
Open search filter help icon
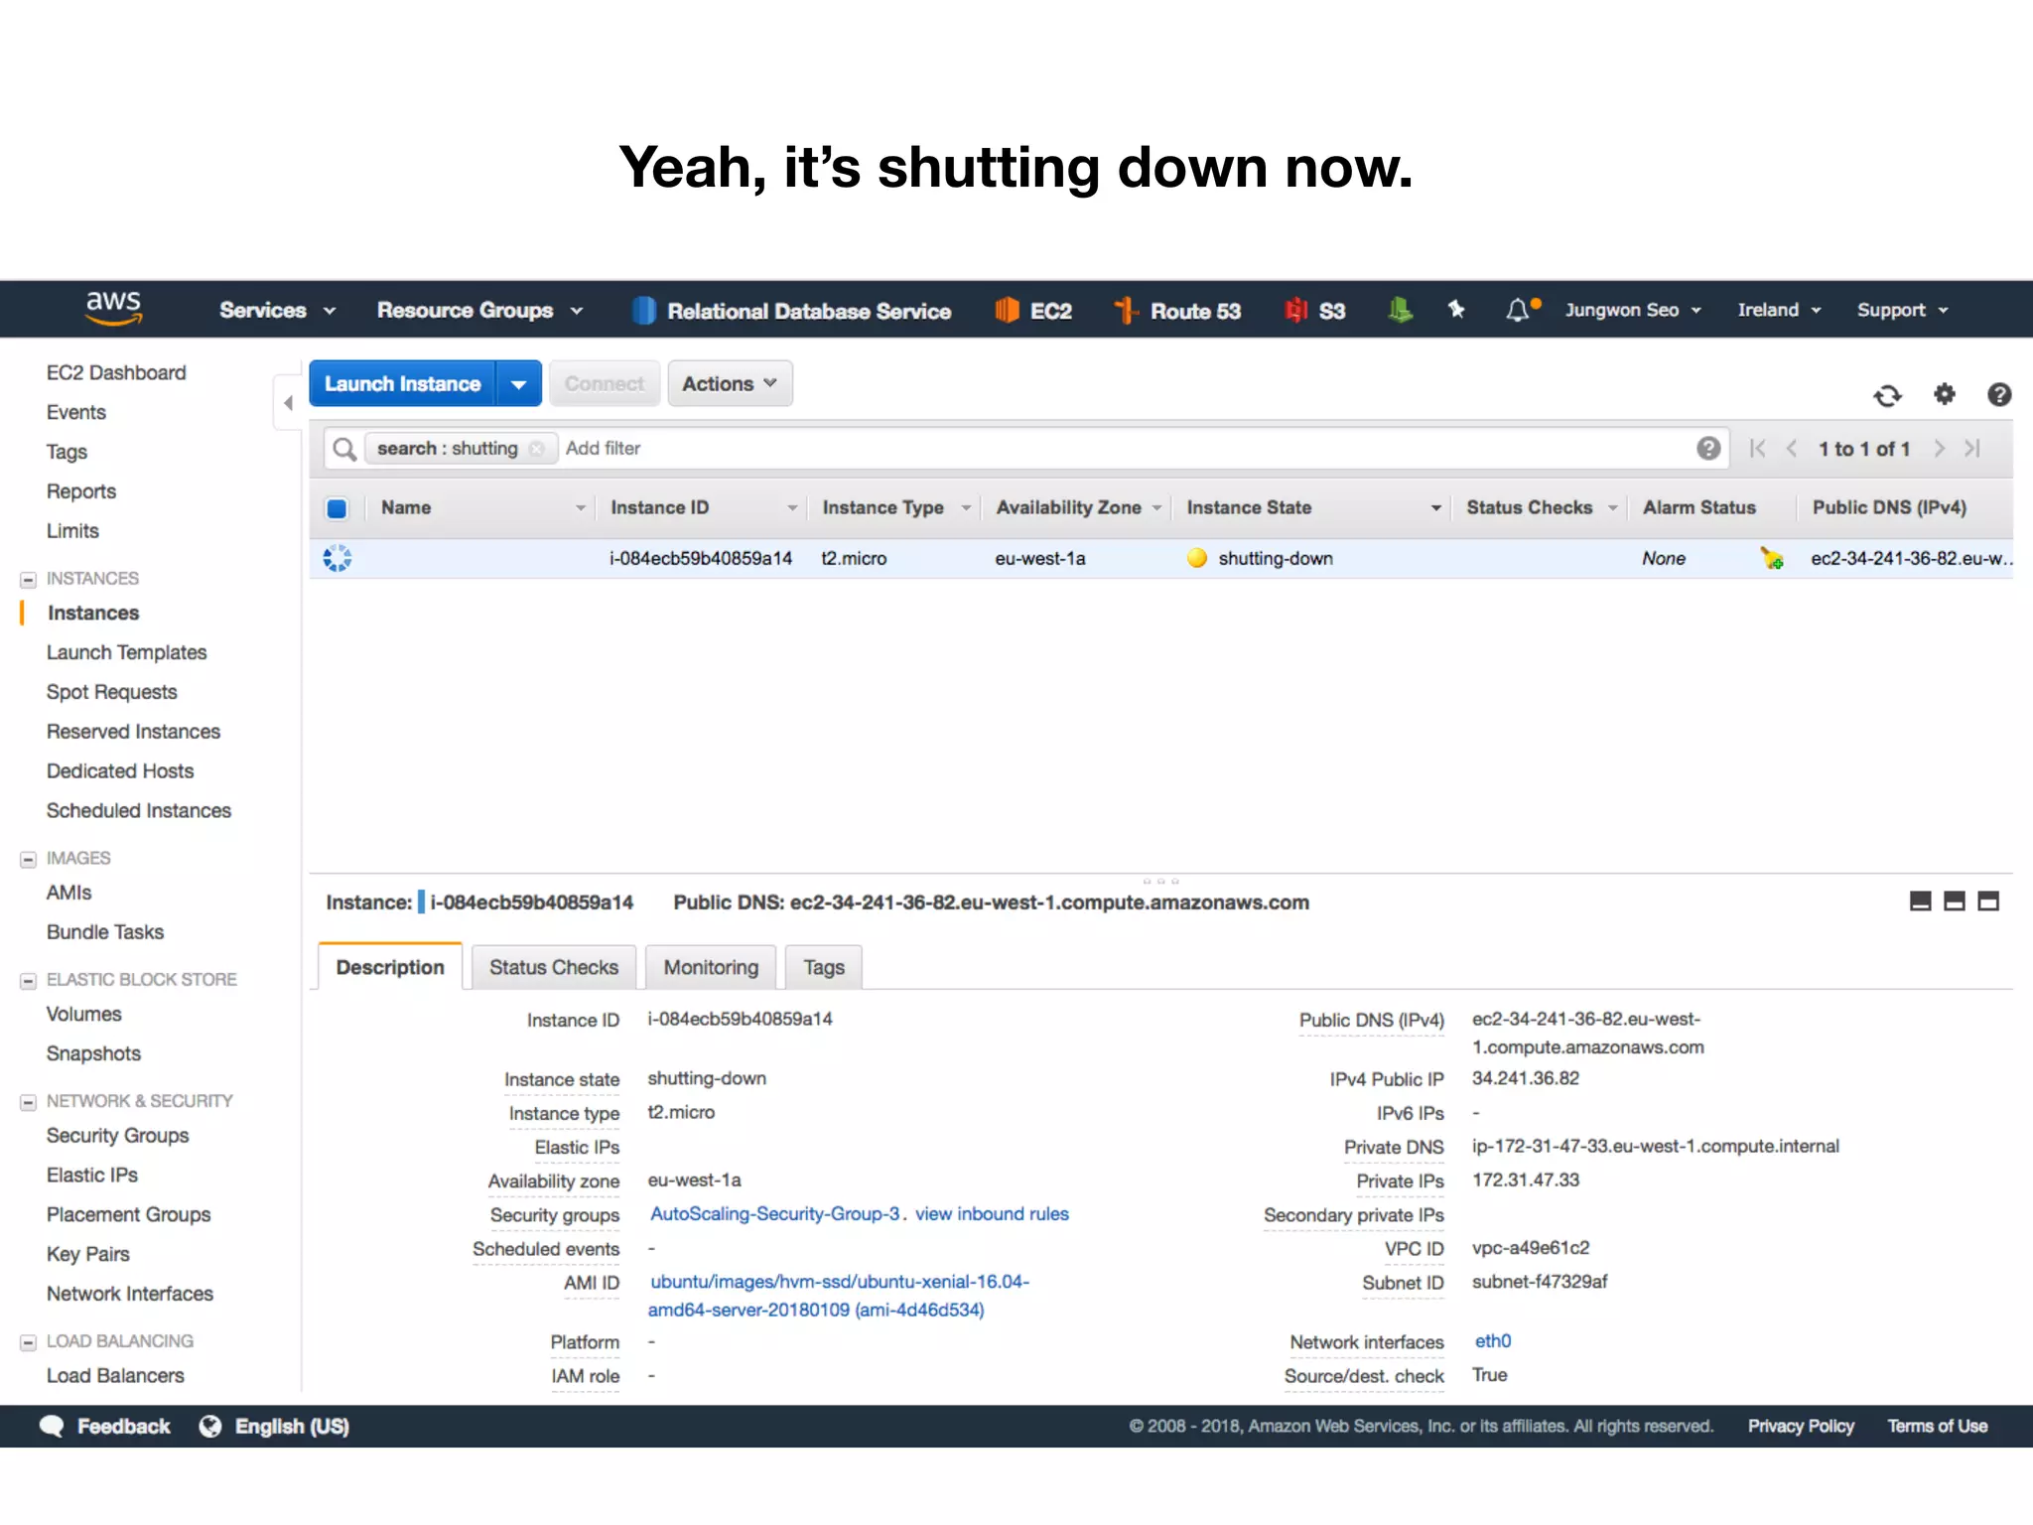(x=1708, y=449)
